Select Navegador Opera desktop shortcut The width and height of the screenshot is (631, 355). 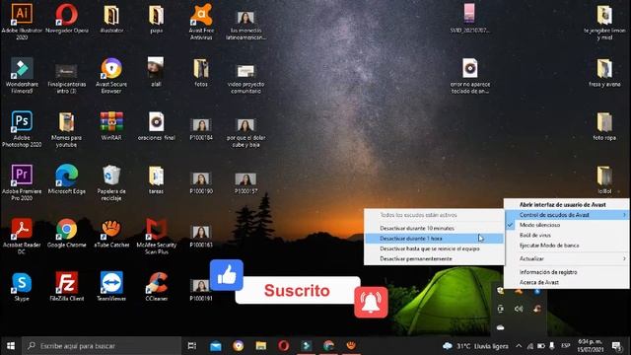pyautogui.click(x=67, y=19)
